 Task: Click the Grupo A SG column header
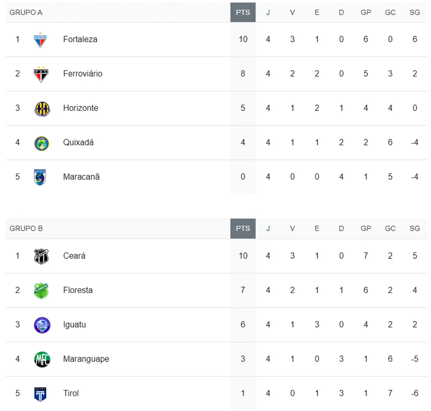(x=415, y=12)
